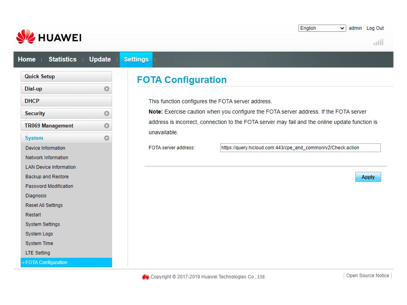
Task: Go to the Home tab
Action: [x=27, y=60]
